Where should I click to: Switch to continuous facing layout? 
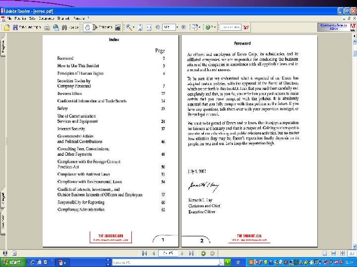click(x=343, y=253)
